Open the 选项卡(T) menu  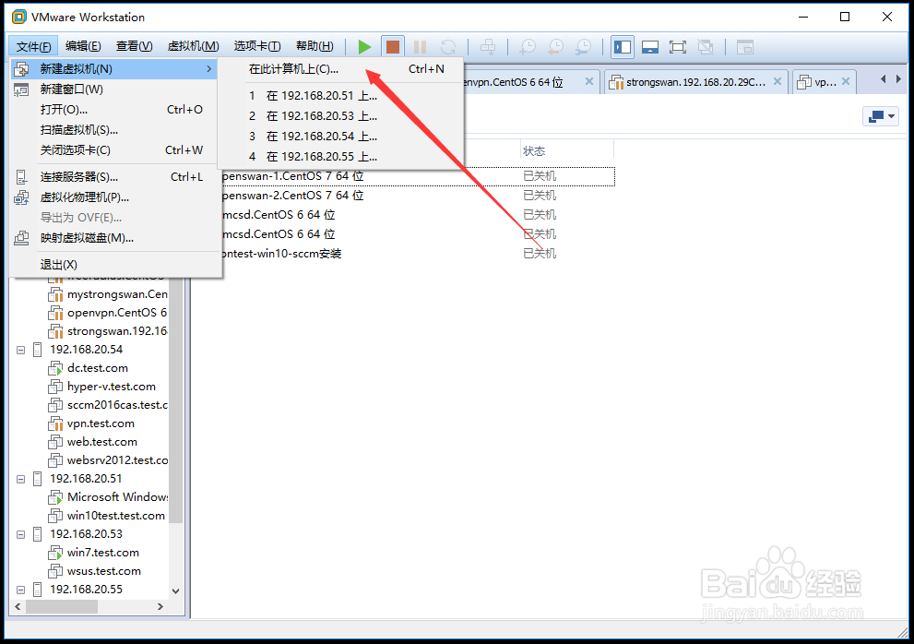pyautogui.click(x=257, y=46)
